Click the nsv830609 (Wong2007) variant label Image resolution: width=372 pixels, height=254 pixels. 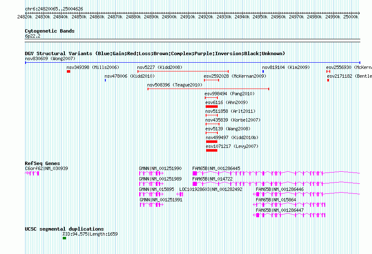[50, 58]
